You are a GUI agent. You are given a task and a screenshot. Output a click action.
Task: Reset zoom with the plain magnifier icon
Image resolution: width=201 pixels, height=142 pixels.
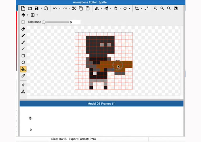(169, 8)
